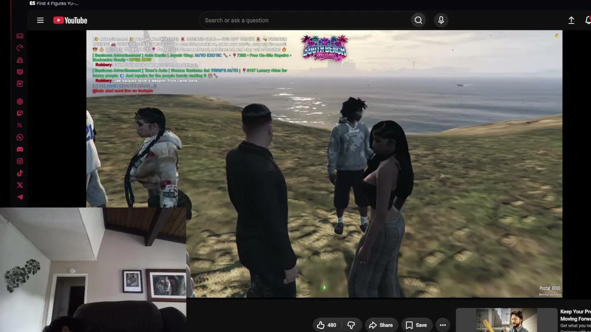The image size is (591, 332).
Task: Click the magnifying glass search button
Action: (x=418, y=20)
